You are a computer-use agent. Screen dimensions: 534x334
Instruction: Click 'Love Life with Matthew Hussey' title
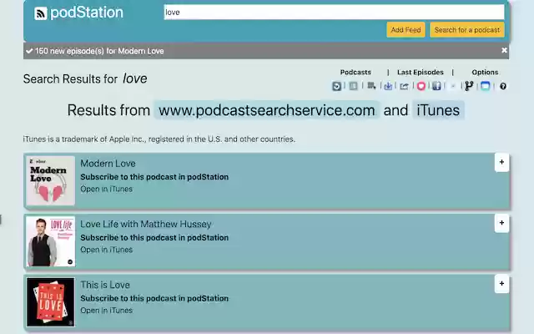(146, 224)
